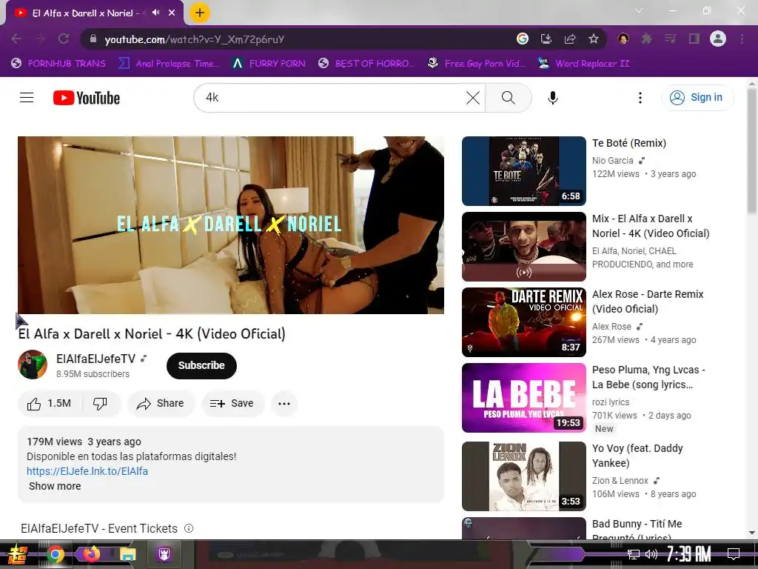
Task: Open Event Tickets info icon
Action: point(189,528)
